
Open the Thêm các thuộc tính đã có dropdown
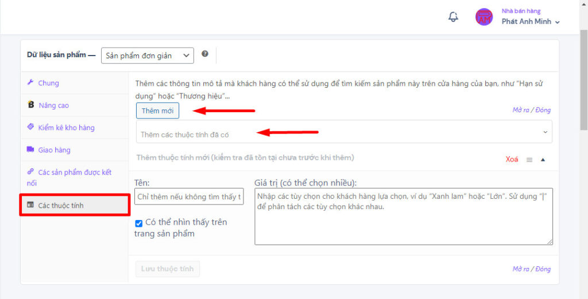coord(344,132)
